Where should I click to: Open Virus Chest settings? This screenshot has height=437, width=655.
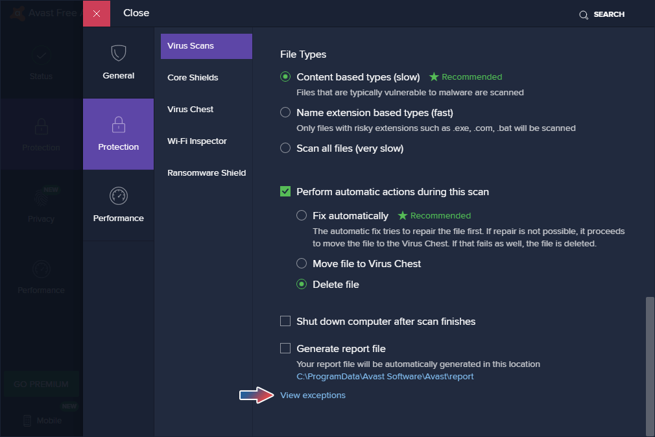pos(190,110)
